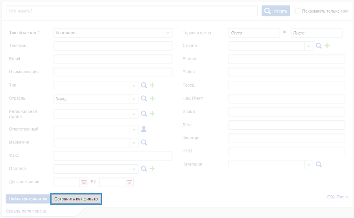Screen dimensions: 354x218
Task: Expand the Региональная группа dropdown
Action: (x=134, y=114)
